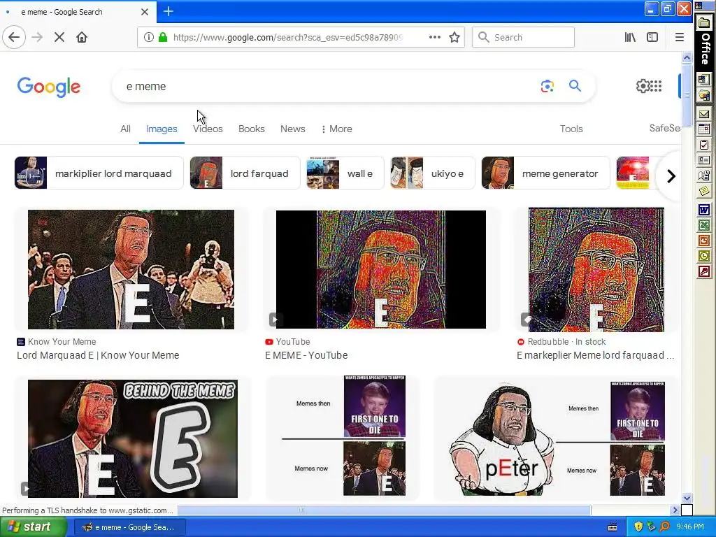
Task: Show the sidebar using the sidebars icon
Action: pyautogui.click(x=652, y=38)
